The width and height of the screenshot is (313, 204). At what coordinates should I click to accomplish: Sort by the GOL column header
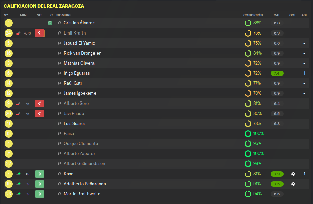293,15
